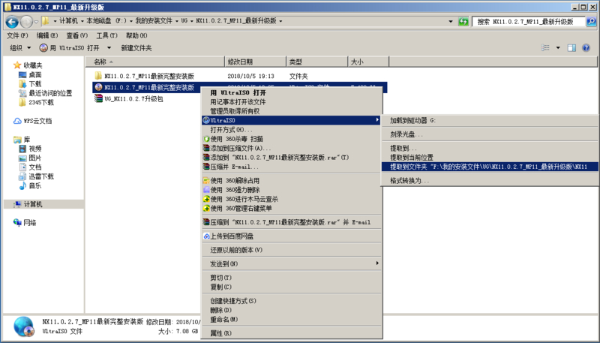Sort by 类型 column header
The height and width of the screenshot is (343, 600).
pos(317,62)
